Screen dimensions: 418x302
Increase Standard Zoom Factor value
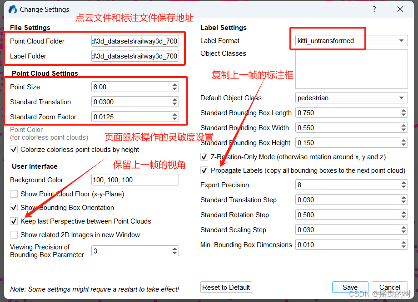[x=174, y=114]
